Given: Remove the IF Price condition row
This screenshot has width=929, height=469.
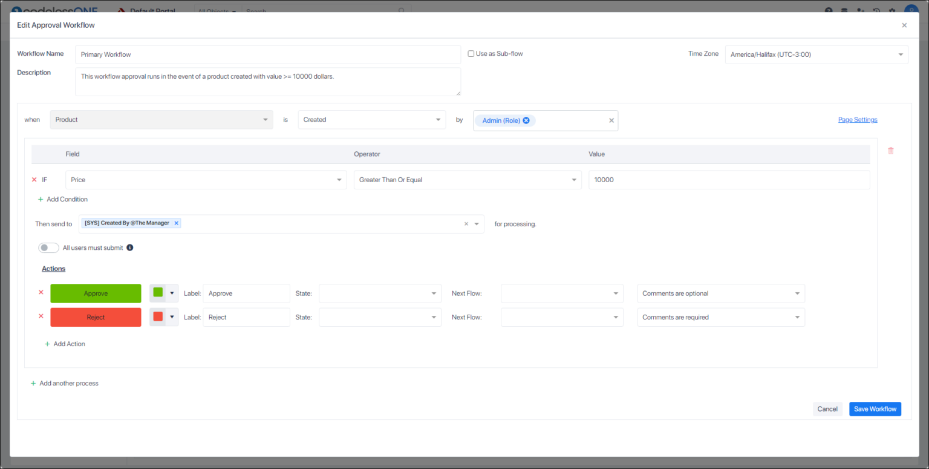Looking at the screenshot, I should (x=34, y=180).
